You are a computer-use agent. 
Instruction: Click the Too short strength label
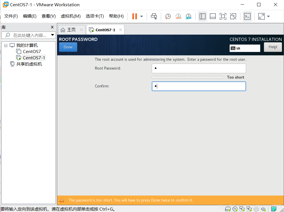236,77
